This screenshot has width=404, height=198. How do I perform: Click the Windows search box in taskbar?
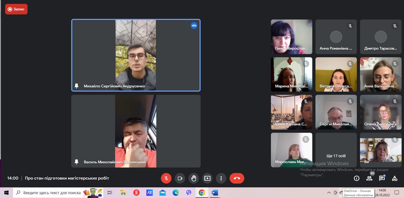tap(51, 192)
